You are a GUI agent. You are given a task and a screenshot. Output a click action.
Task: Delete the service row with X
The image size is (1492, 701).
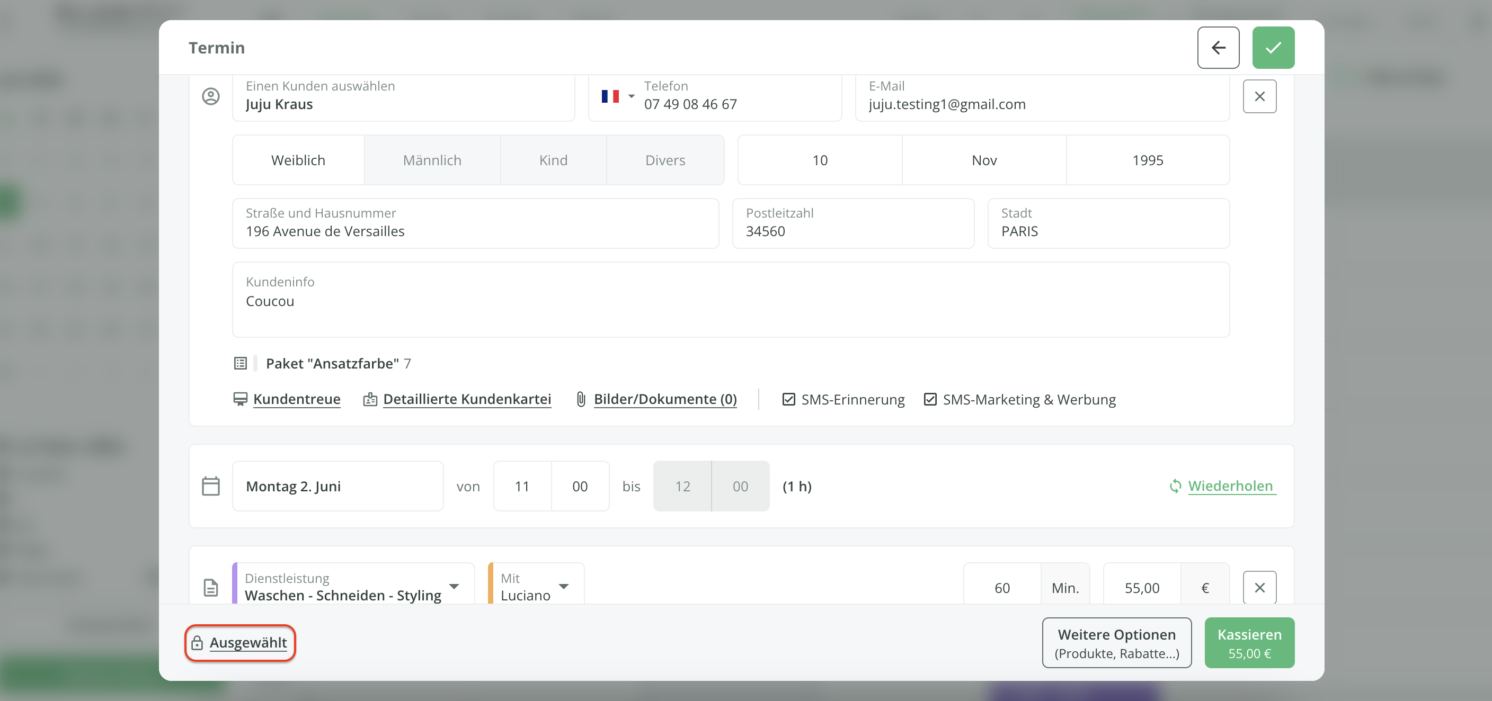(x=1259, y=588)
